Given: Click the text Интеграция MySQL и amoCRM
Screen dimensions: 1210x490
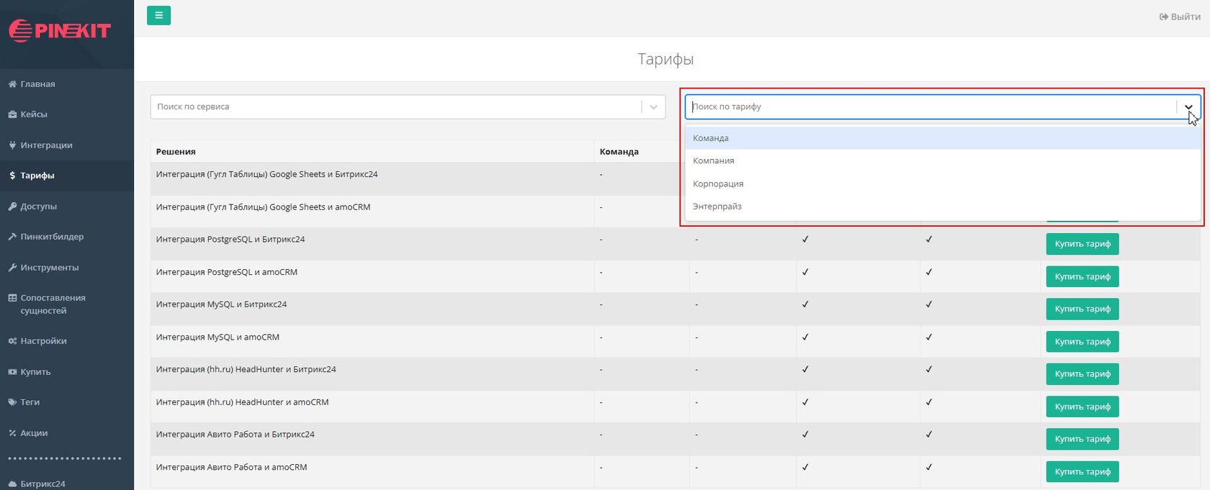Looking at the screenshot, I should [218, 337].
